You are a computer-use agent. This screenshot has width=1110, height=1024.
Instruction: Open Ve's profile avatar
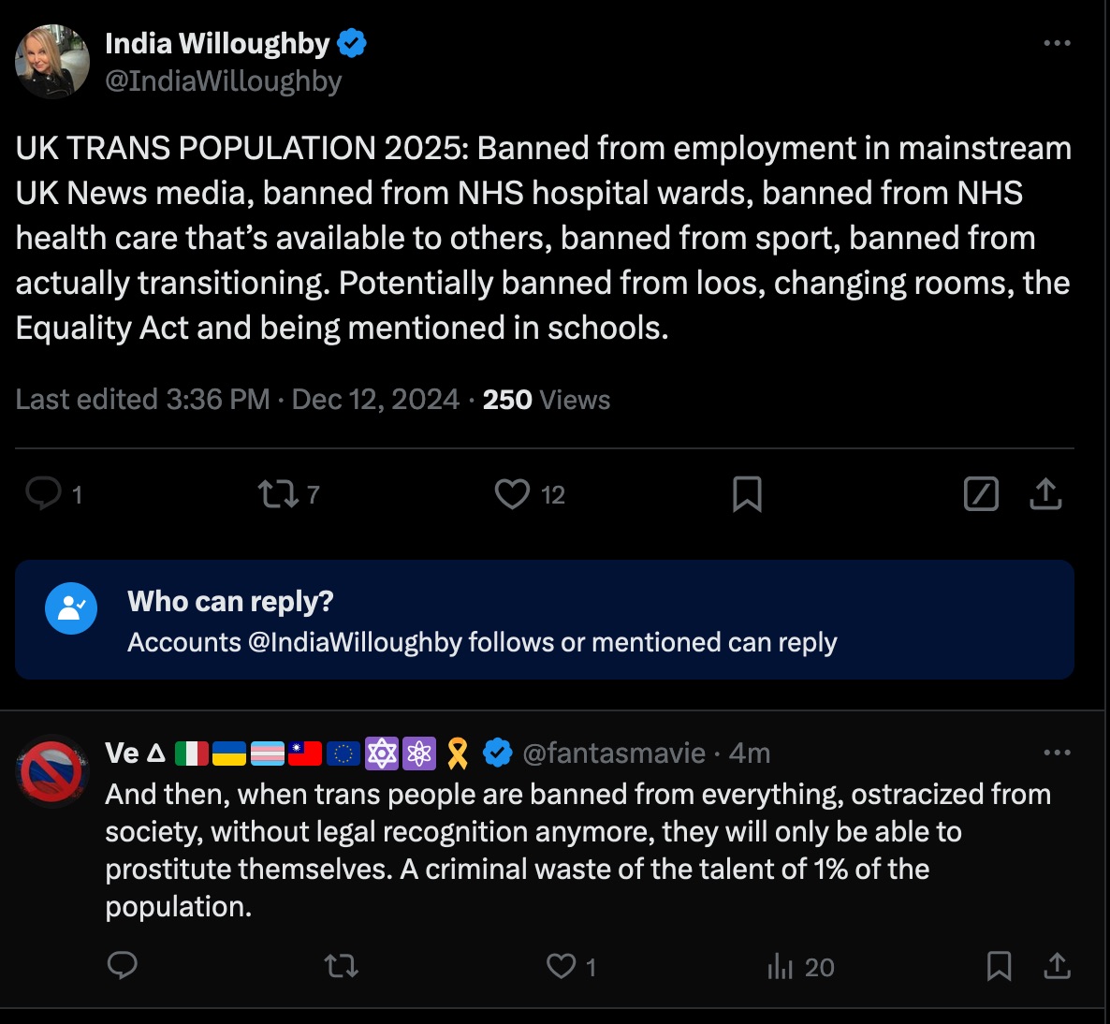[52, 771]
